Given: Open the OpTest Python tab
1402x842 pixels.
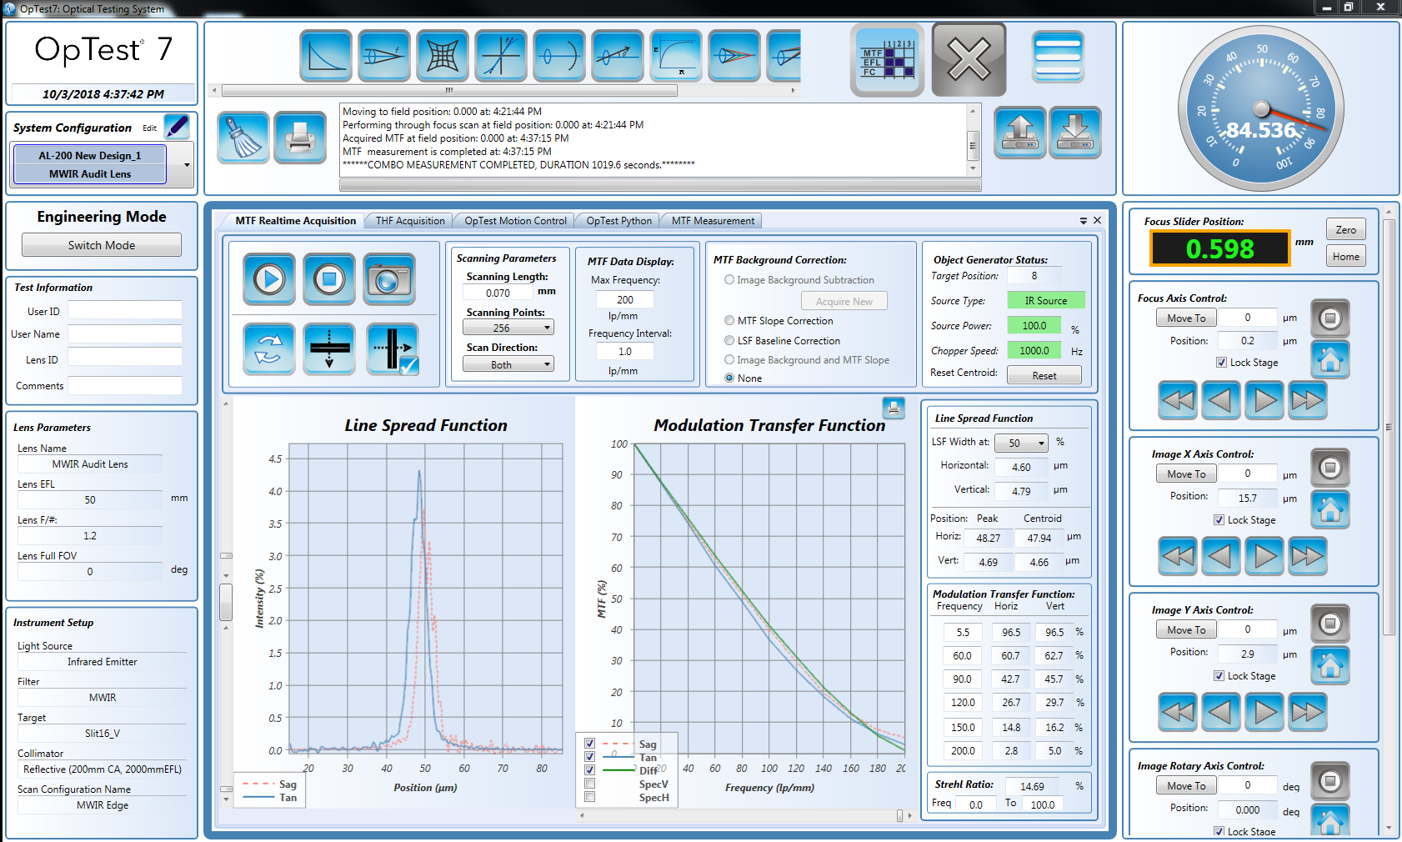Looking at the screenshot, I should coord(618,221).
